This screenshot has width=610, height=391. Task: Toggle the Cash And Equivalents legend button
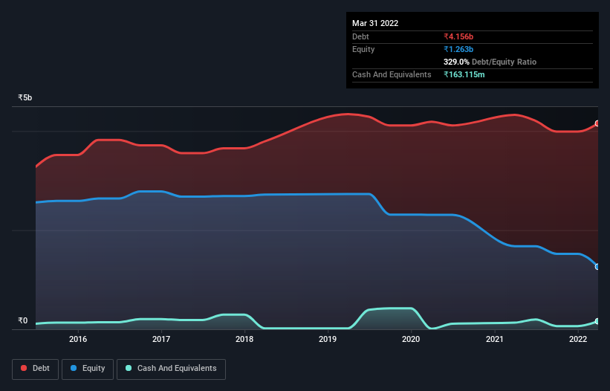point(171,369)
